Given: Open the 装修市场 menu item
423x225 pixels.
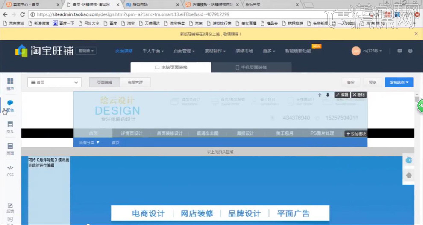Looking at the screenshot, I should point(244,51).
